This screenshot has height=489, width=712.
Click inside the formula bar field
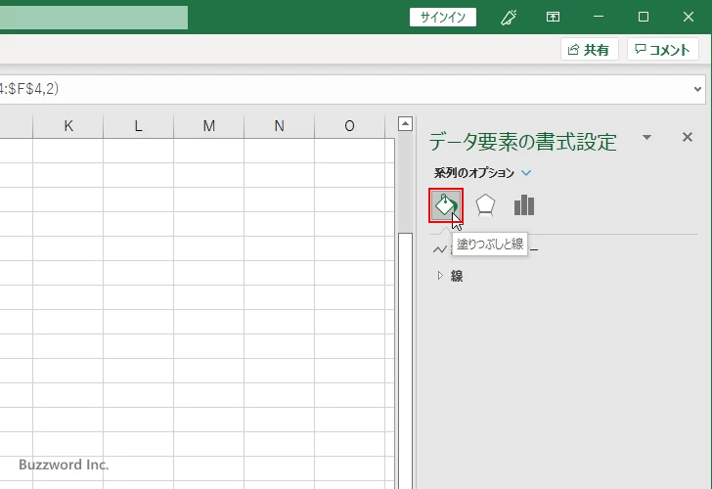(x=342, y=88)
